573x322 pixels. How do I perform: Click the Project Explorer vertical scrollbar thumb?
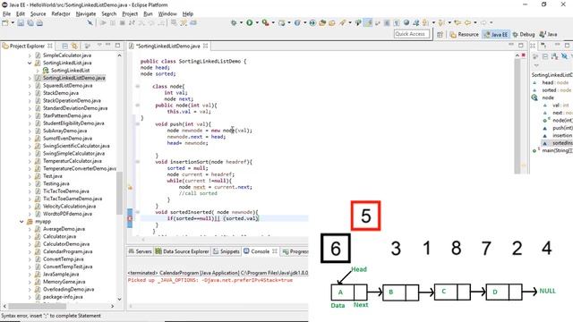(x=119, y=193)
